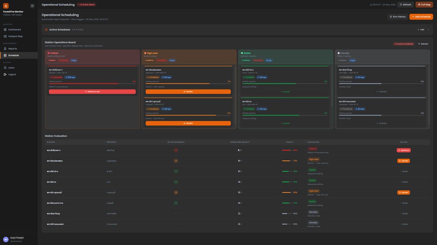Activate the second Standby station card
This screenshot has height=245, width=437.
[x=382, y=123]
